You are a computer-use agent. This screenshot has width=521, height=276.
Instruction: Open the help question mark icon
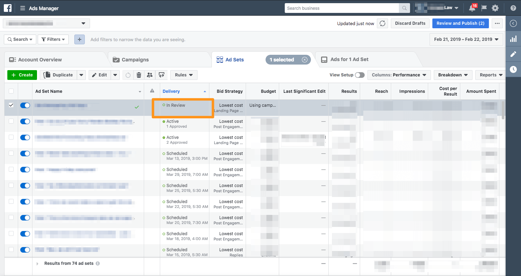[x=513, y=8]
